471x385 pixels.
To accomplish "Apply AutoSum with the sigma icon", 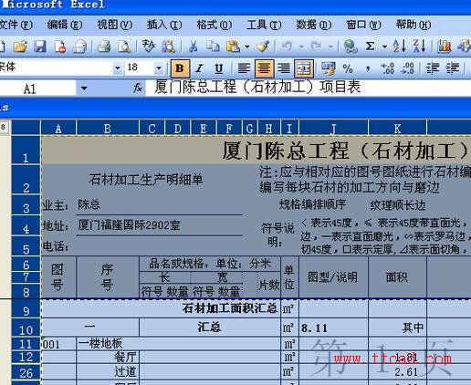I will coord(370,47).
